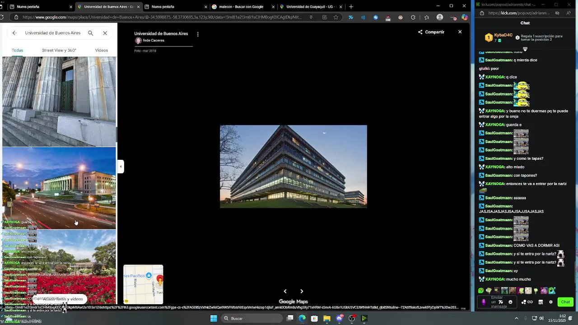Click the purple microphone icon in chat

pyautogui.click(x=484, y=302)
